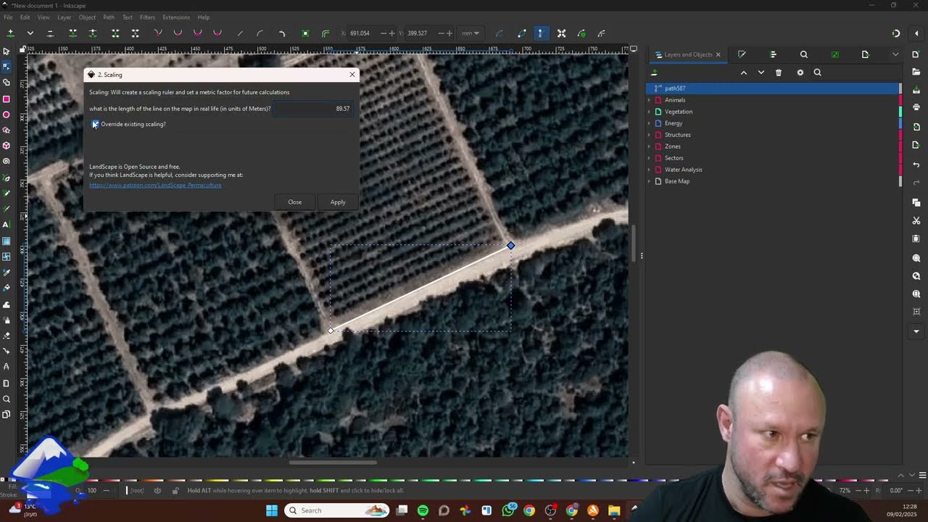This screenshot has height=522, width=928.
Task: Click the real-life length input field
Action: [313, 109]
